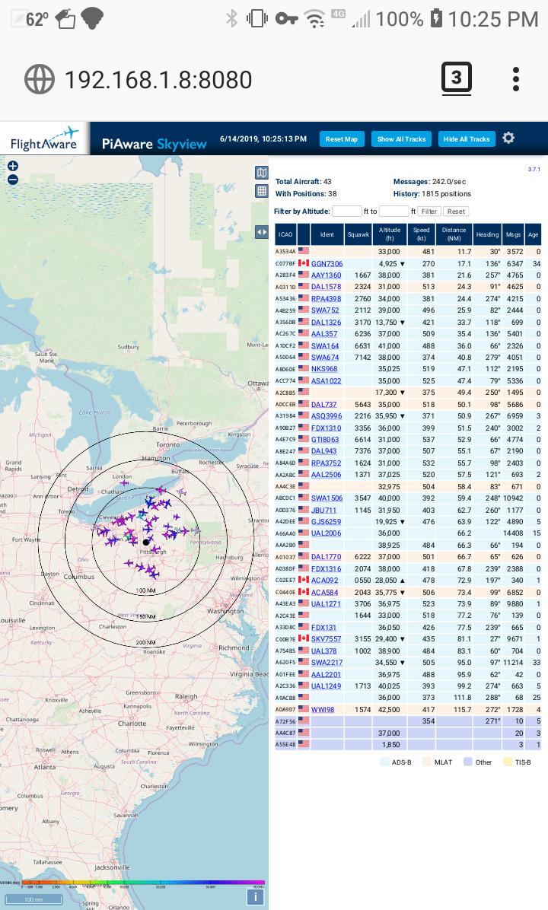This screenshot has height=910, width=548.
Task: Sort aircraft by Distance column header
Action: [x=454, y=234]
